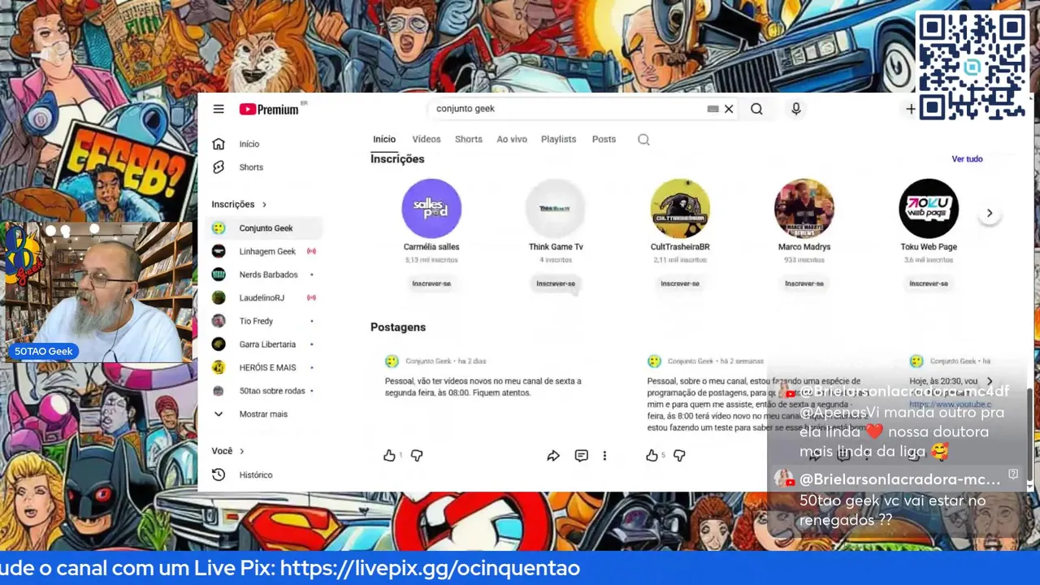Switch to the Playlists tab

[x=558, y=140]
